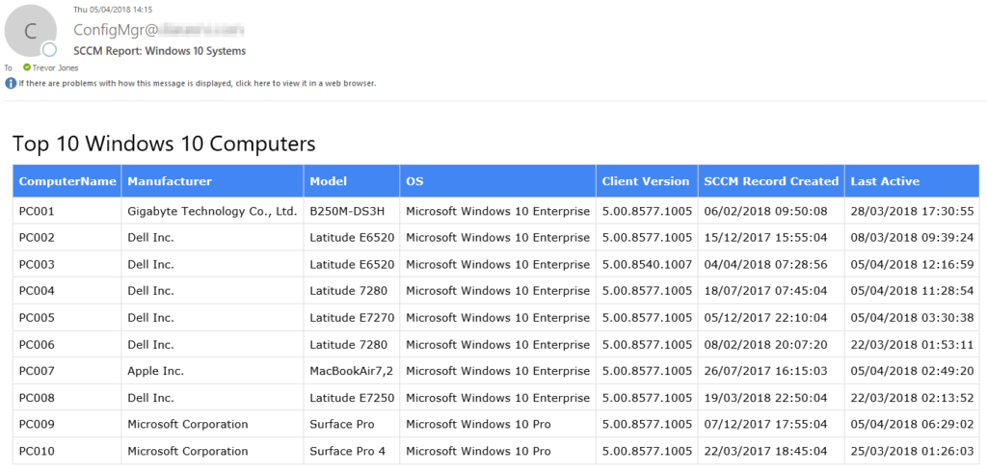Click last active 08/03/2018 09:39:24
Screen dimensions: 987x474
coord(912,238)
